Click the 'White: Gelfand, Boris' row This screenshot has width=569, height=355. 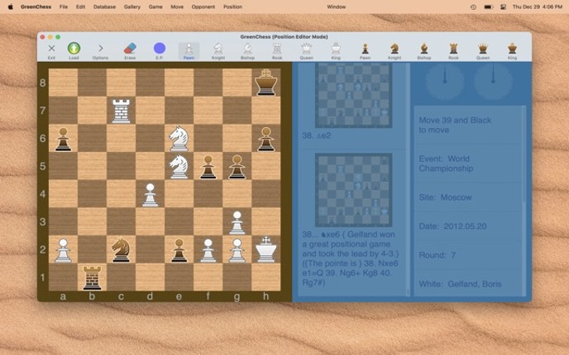[468, 284]
